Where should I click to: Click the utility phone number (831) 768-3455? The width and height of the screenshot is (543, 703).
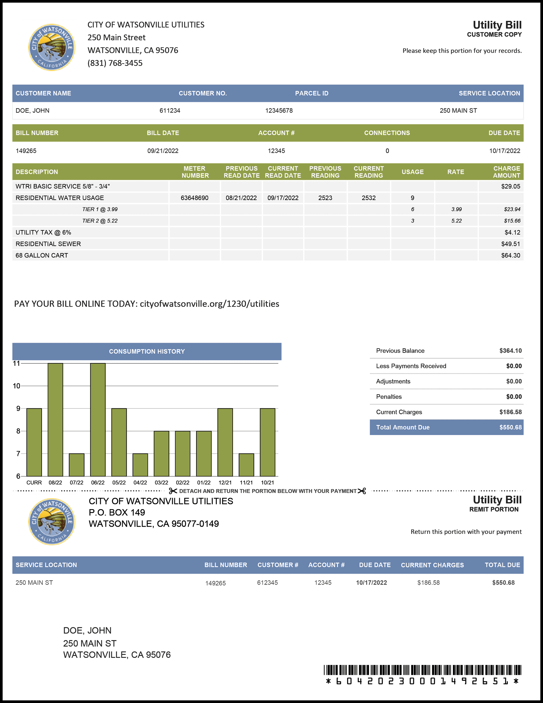click(114, 63)
